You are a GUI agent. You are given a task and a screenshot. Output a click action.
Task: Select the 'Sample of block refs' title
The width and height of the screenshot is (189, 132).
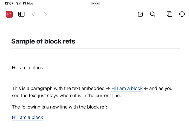point(43,41)
